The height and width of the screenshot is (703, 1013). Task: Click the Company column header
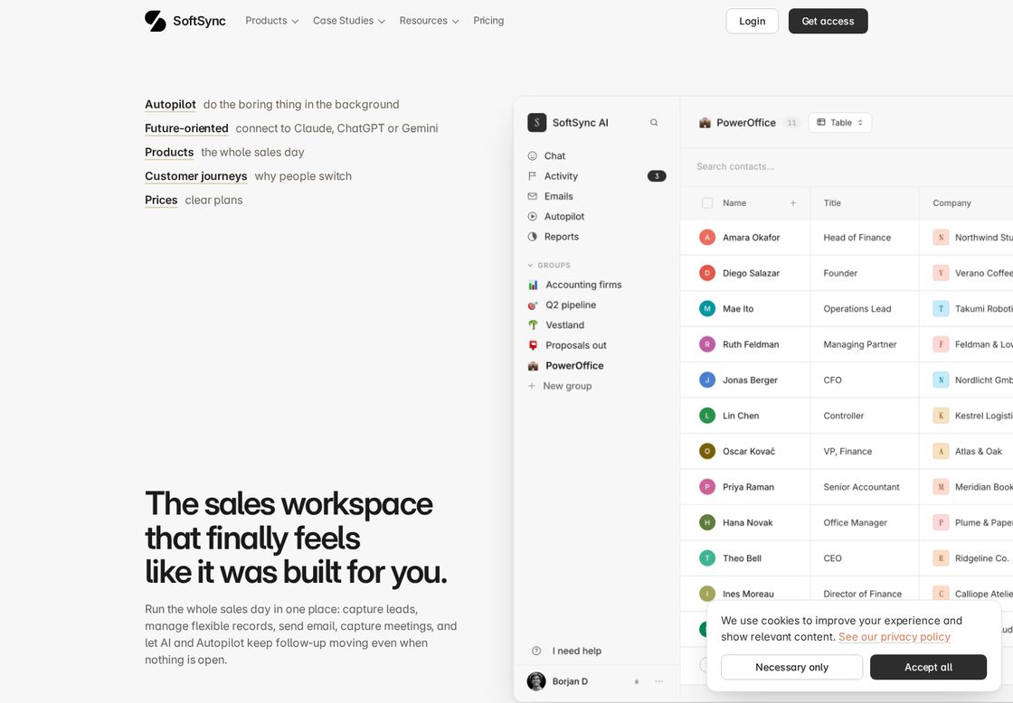pos(951,202)
